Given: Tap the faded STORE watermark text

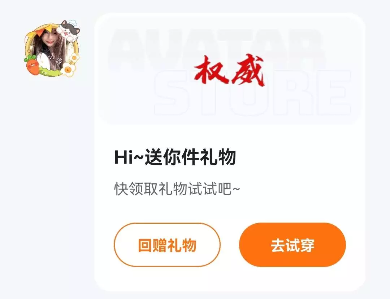Looking at the screenshot, I should 252,92.
